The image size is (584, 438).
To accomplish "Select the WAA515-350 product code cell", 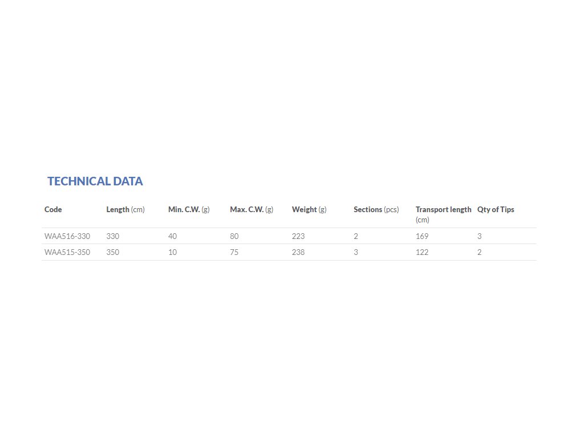I will click(x=67, y=252).
